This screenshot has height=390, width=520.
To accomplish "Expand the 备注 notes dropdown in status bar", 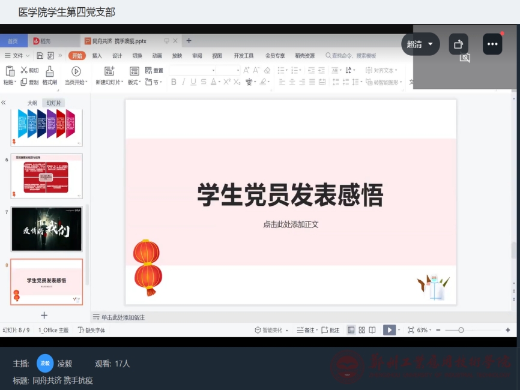I will pos(316,330).
